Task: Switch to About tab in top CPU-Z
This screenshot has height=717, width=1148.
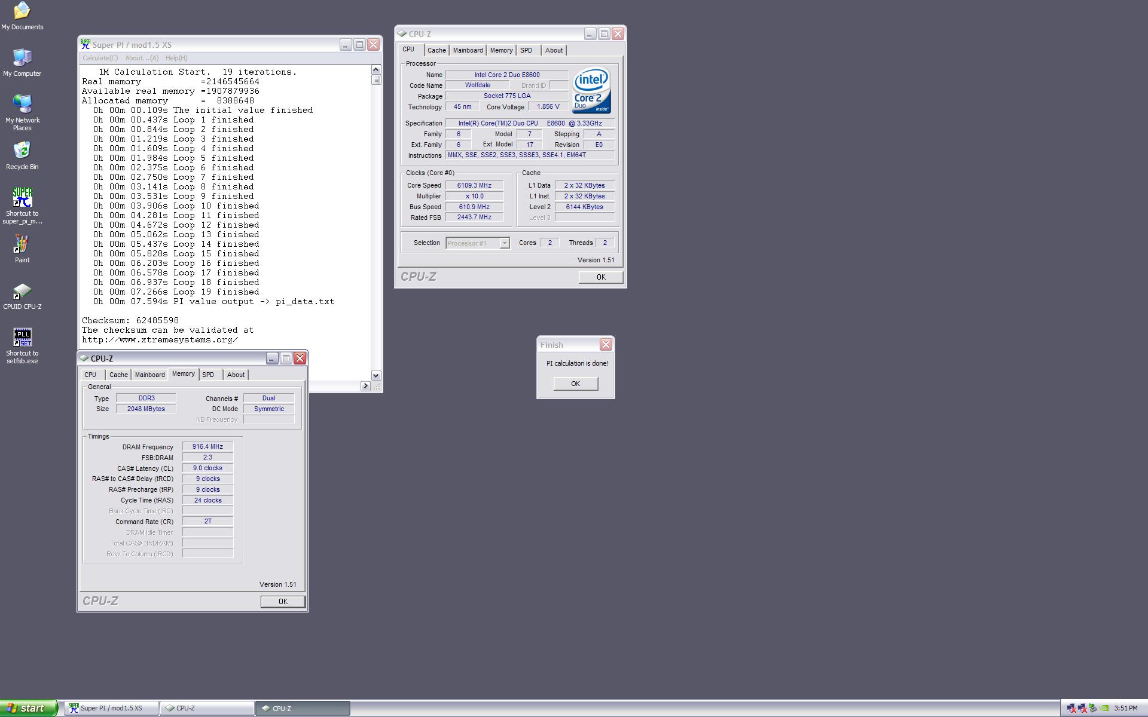Action: pos(554,50)
